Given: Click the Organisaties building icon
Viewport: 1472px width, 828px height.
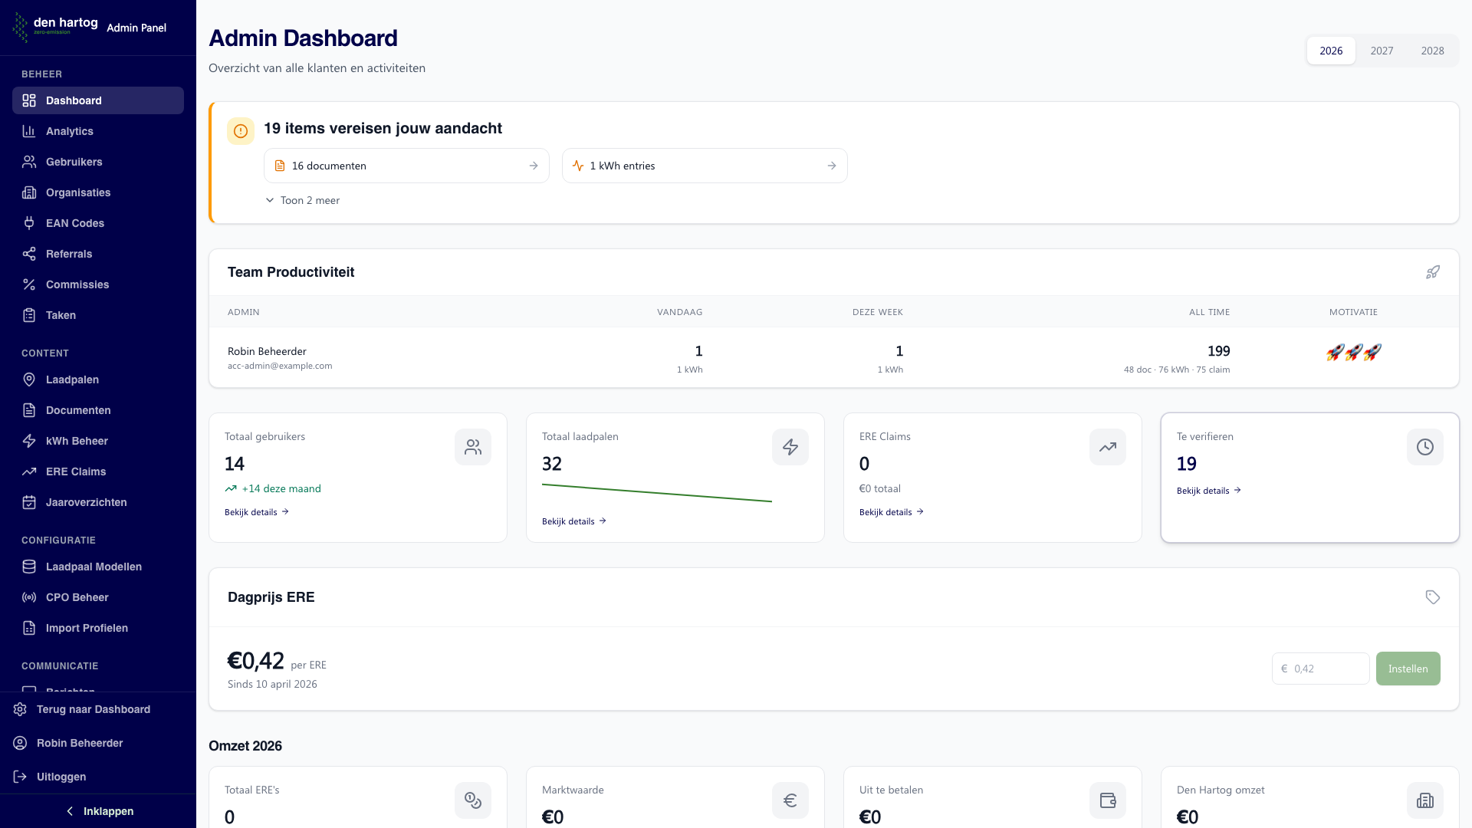Looking at the screenshot, I should (x=29, y=192).
